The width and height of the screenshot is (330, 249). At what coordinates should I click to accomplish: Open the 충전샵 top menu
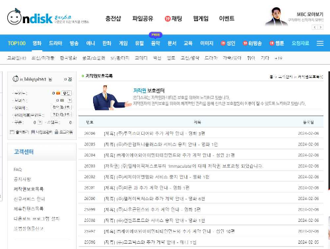113,18
